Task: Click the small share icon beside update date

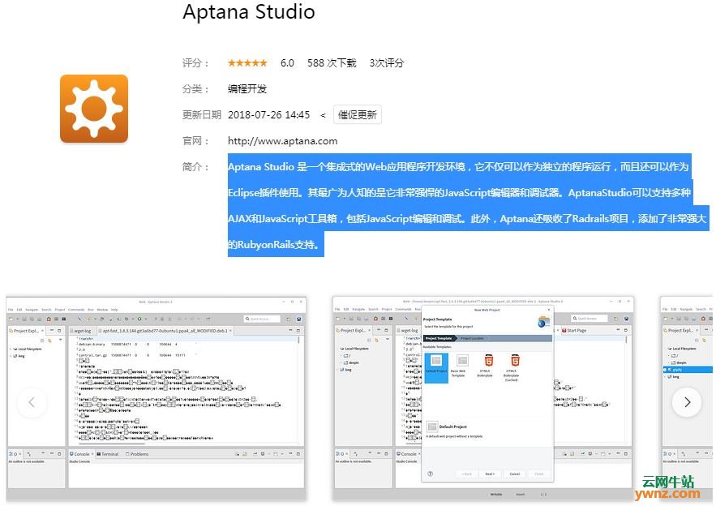Action: click(x=323, y=115)
